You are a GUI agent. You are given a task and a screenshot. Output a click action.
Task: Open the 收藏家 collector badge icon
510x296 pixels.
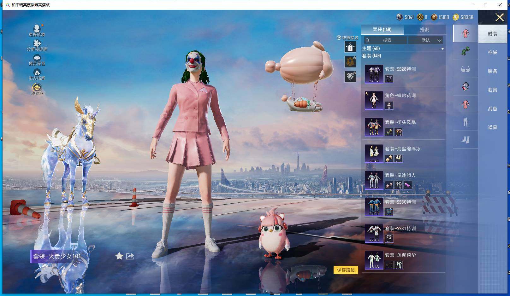37,87
